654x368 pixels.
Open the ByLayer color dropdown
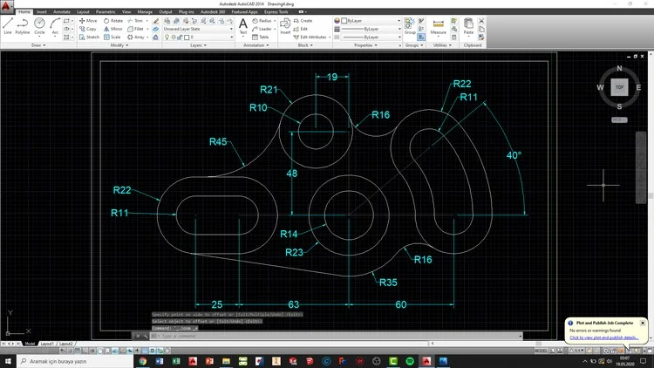point(399,20)
